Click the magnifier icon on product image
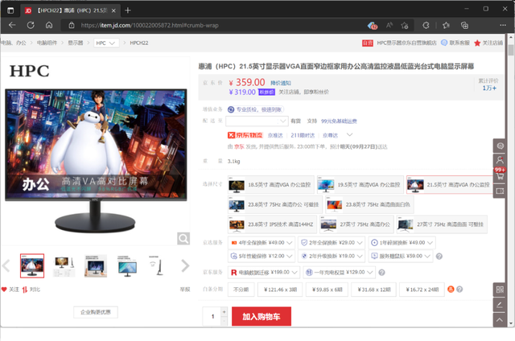The height and width of the screenshot is (341, 515). pyautogui.click(x=183, y=239)
